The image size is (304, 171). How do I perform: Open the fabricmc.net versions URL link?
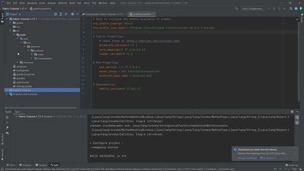point(153,41)
